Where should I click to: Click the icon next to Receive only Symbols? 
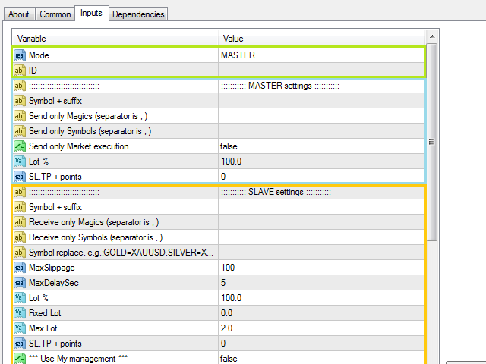19,237
